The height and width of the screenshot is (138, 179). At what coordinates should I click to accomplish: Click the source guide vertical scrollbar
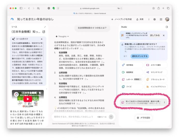(43, 52)
